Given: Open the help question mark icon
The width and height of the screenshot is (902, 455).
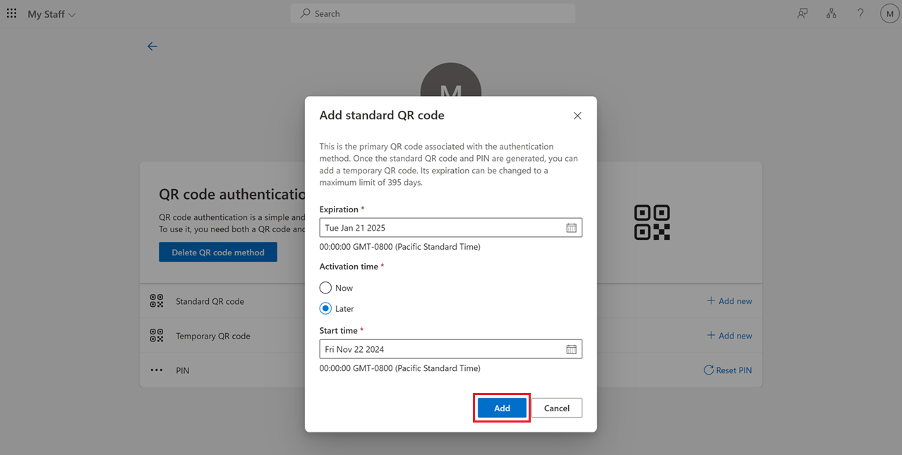Looking at the screenshot, I should click(860, 13).
